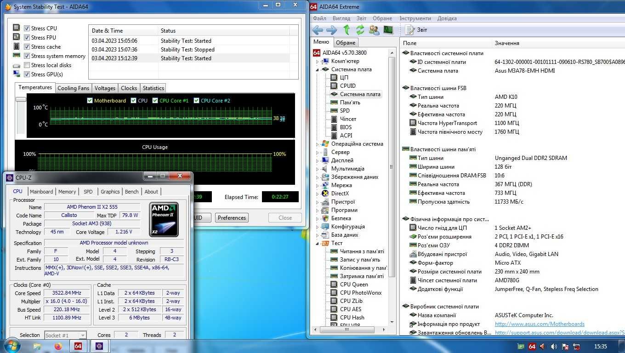Go back with the blue left arrow in AIDA64
Image resolution: width=625 pixels, height=353 pixels.
pos(318,30)
